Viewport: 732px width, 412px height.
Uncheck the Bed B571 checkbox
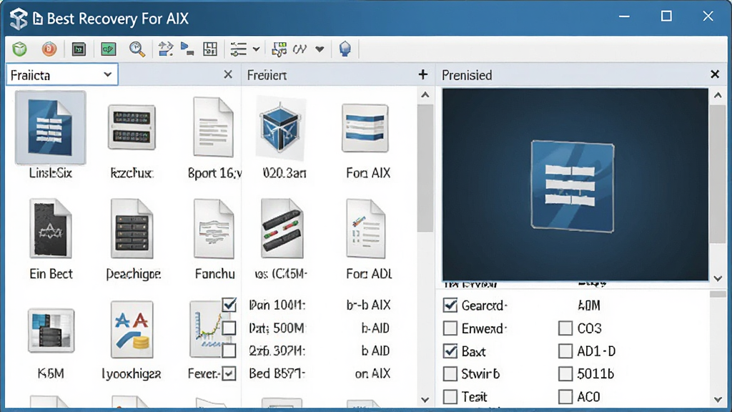tap(229, 373)
